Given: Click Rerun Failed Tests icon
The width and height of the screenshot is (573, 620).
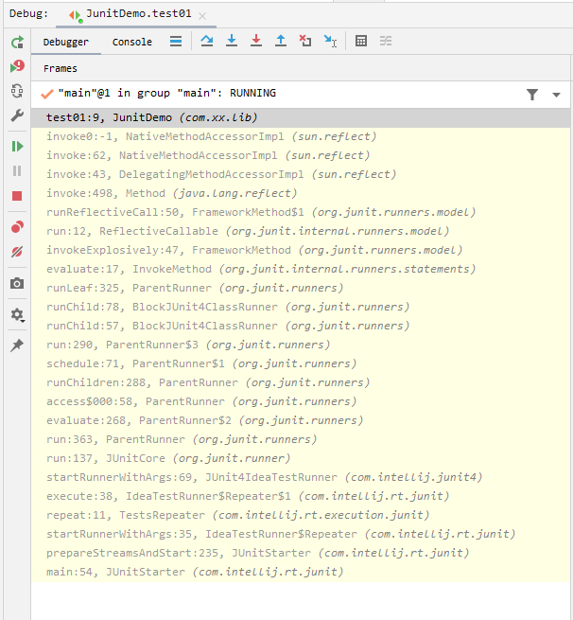Looking at the screenshot, I should click(x=17, y=66).
